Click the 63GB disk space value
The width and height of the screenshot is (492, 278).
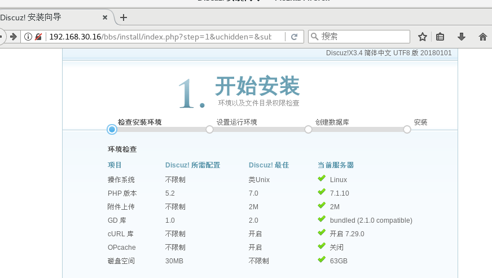[x=339, y=261]
